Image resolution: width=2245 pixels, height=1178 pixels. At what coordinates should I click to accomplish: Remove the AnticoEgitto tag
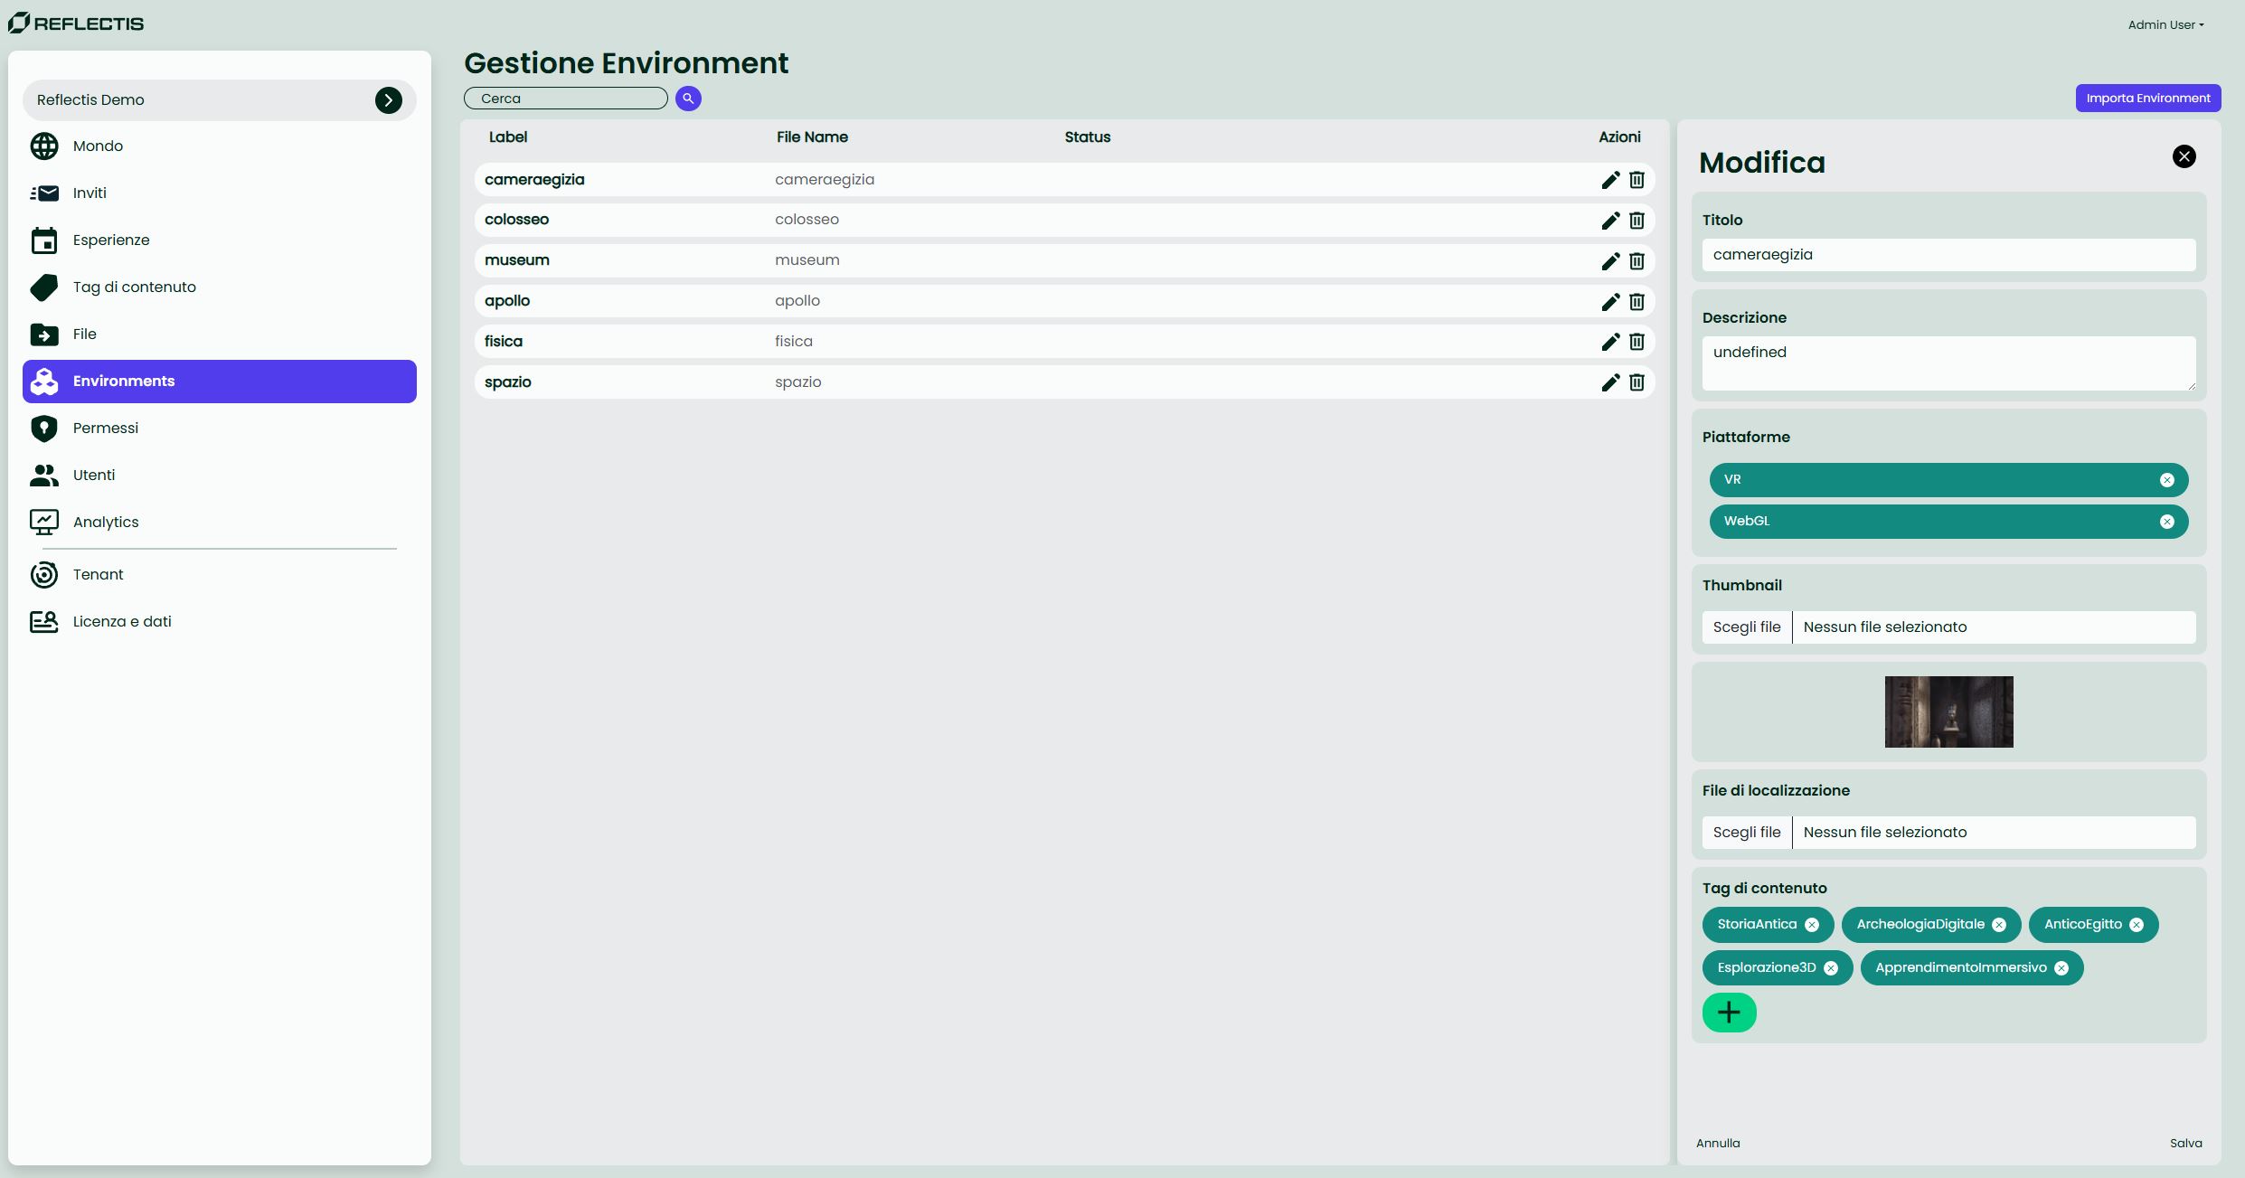[2137, 925]
